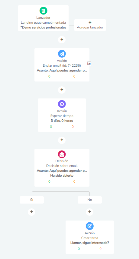Add step under the No branch
Viewport: 139px width, 259px height.
pyautogui.click(x=89, y=212)
